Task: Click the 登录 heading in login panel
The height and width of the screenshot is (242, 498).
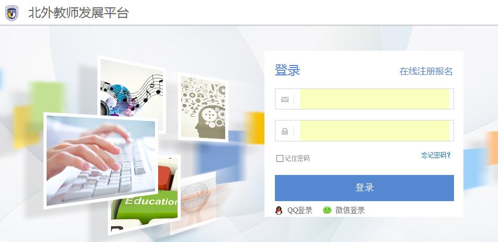Action: coord(287,70)
